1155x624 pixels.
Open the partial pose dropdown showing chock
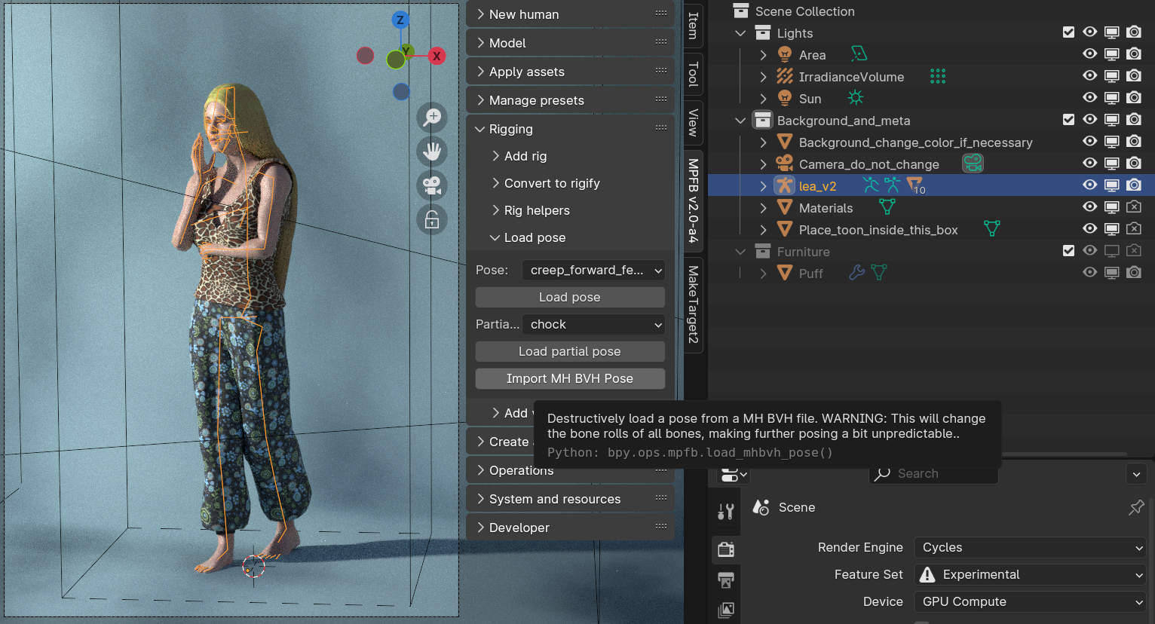pos(593,324)
